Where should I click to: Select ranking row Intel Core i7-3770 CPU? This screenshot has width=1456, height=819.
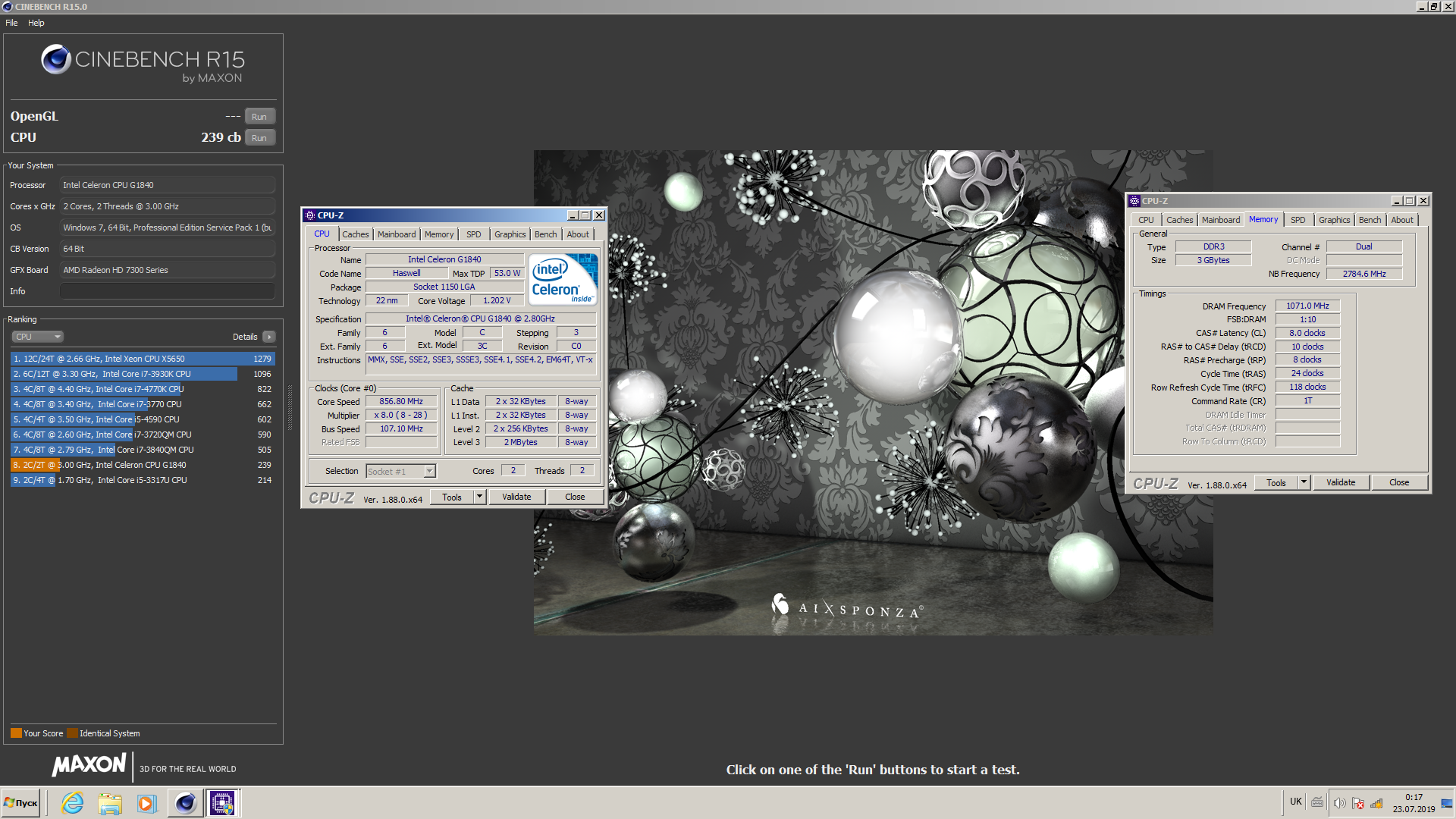tap(143, 404)
